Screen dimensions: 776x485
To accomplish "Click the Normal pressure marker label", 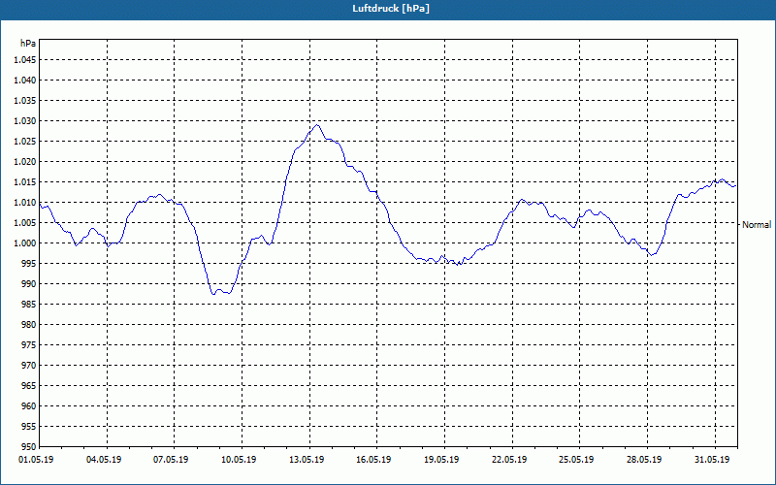I will pos(757,225).
